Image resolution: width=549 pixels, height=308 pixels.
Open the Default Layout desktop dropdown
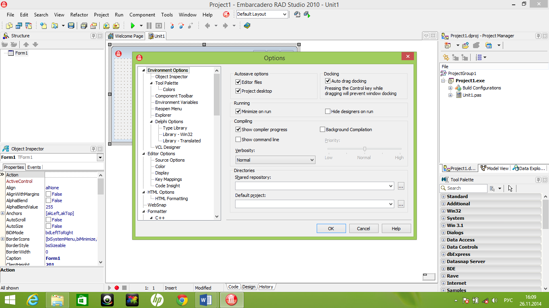tap(285, 14)
